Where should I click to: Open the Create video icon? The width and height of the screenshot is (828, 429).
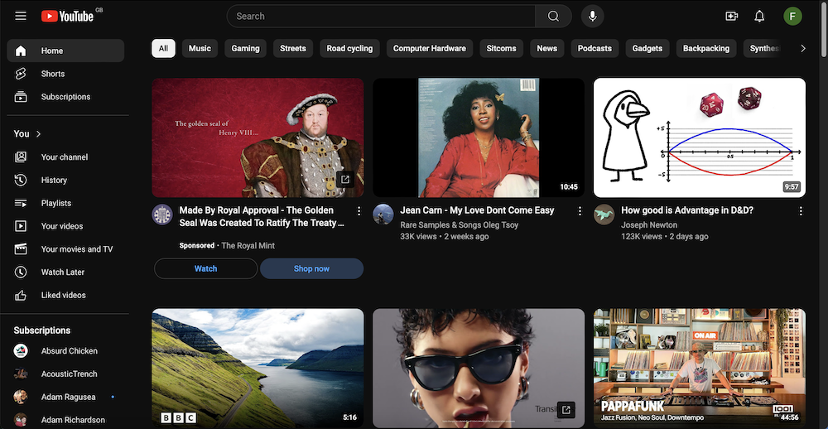(x=731, y=16)
